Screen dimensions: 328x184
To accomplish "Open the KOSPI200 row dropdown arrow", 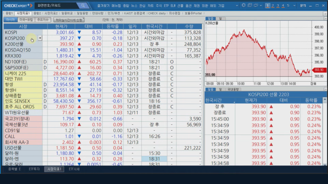I will pyautogui.click(x=40, y=38).
